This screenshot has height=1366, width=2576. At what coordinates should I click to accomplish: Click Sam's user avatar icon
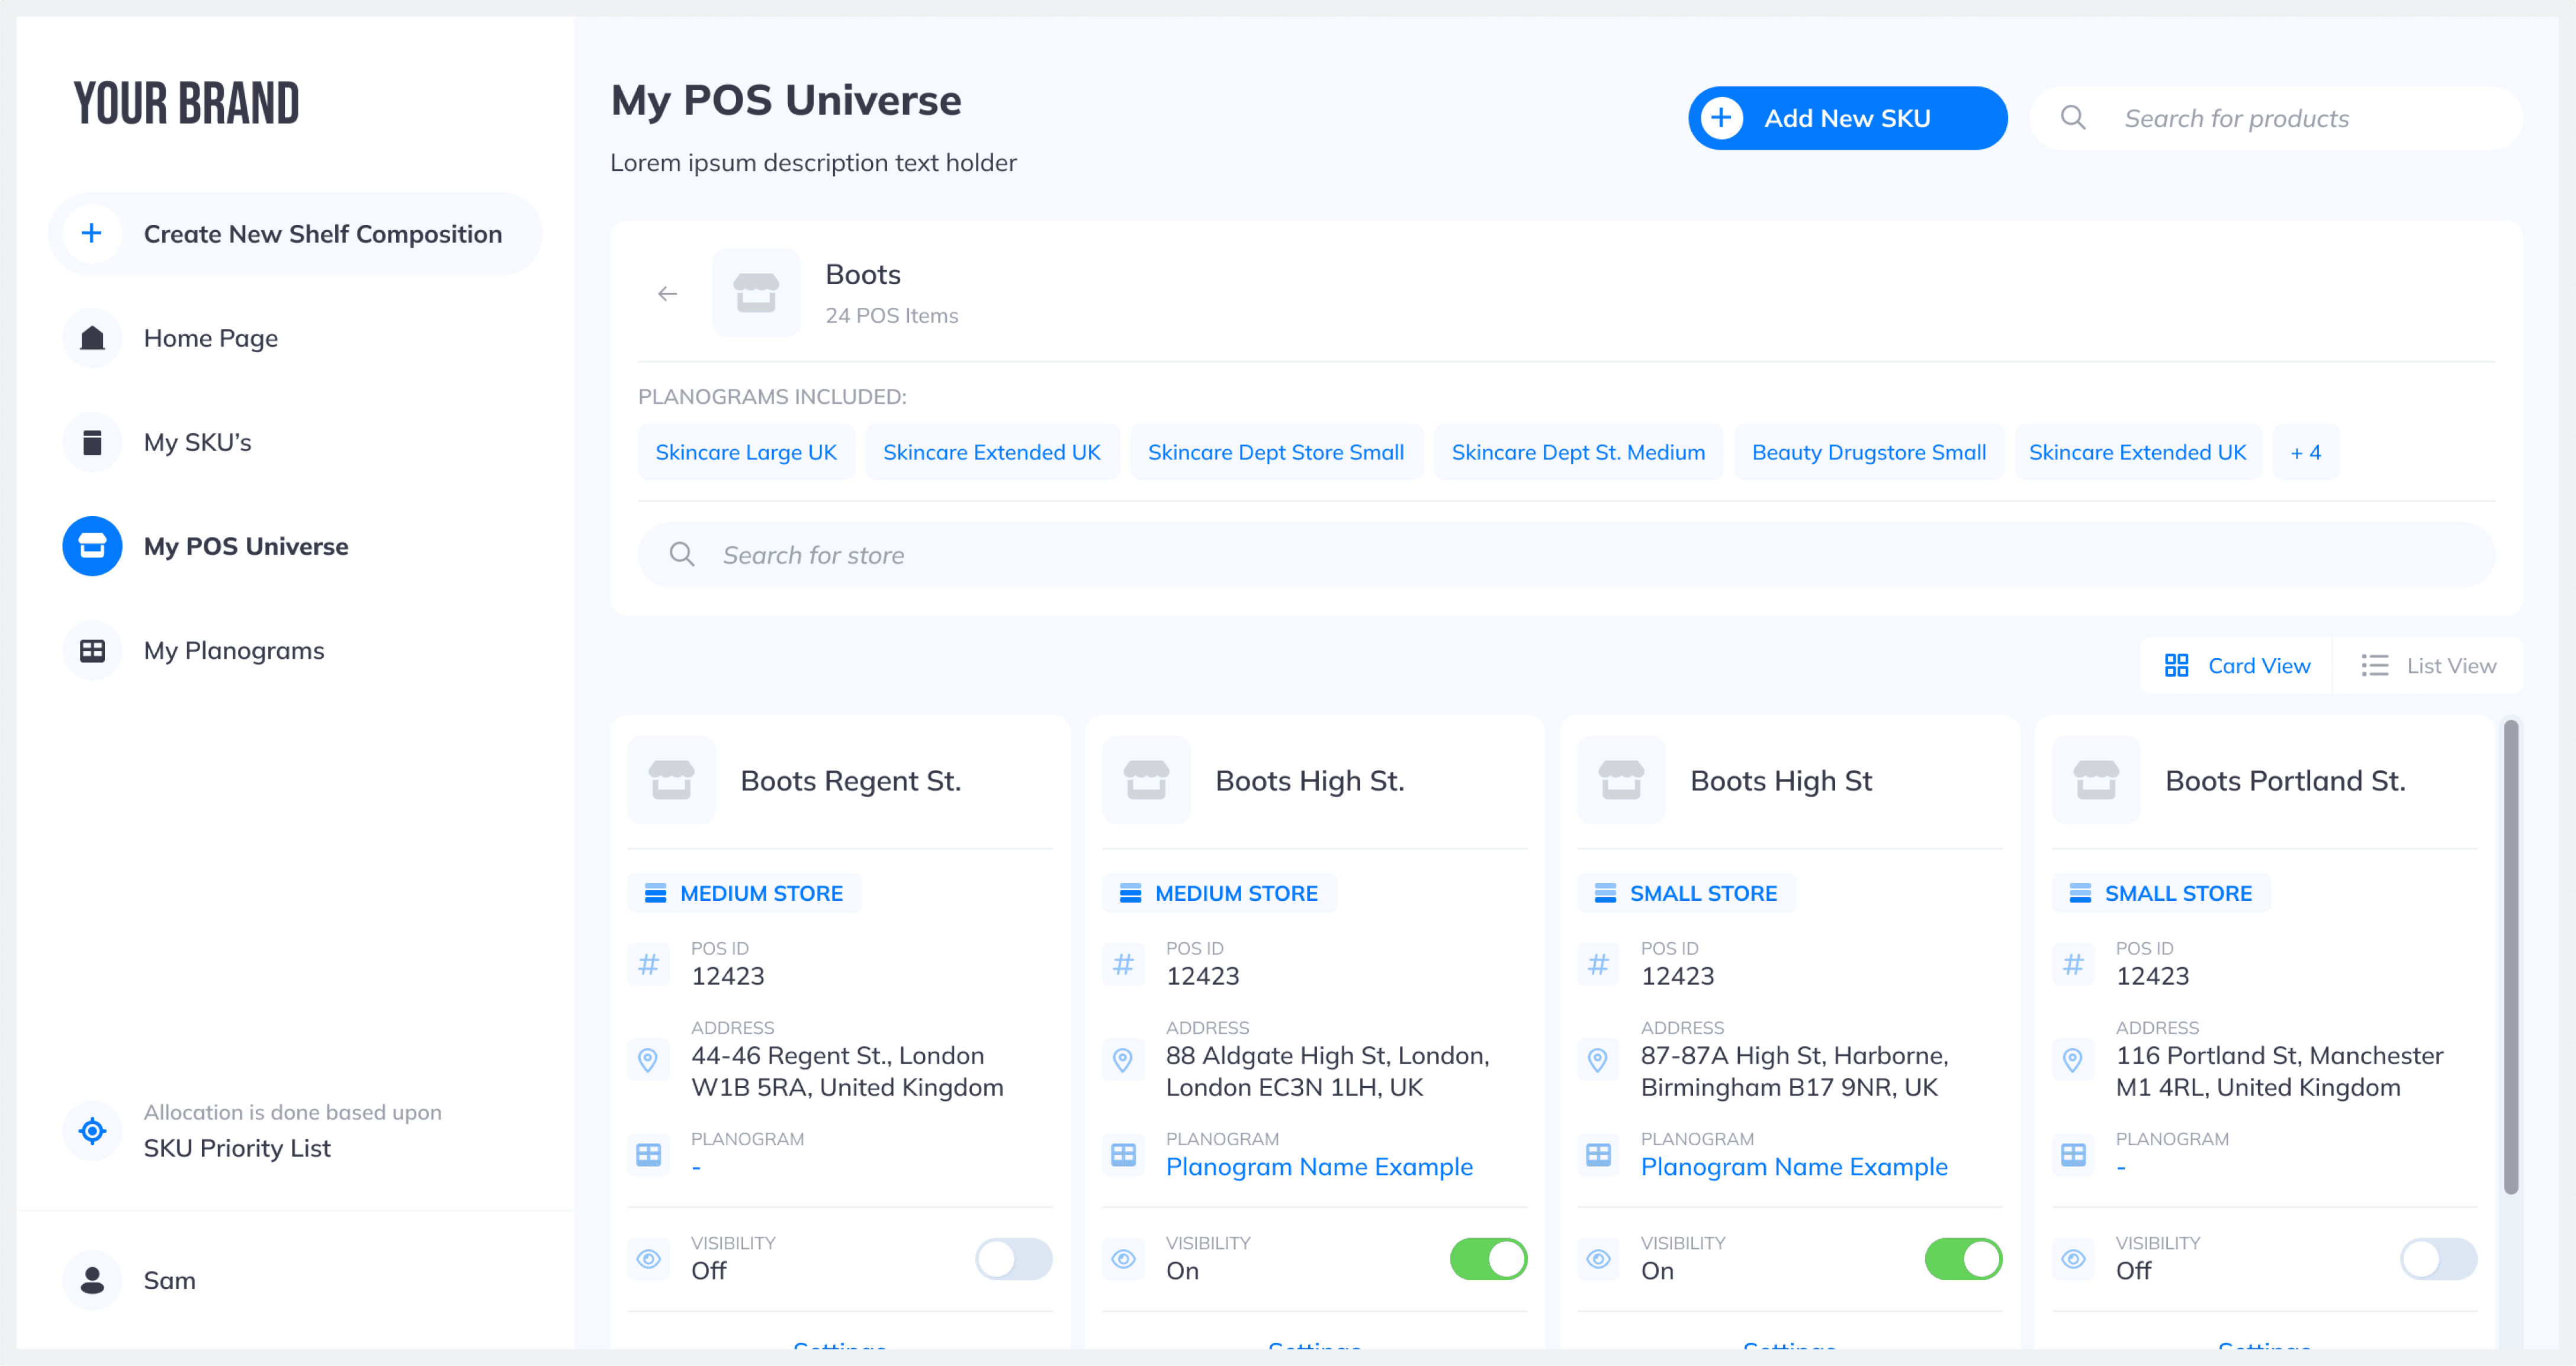coord(92,1280)
